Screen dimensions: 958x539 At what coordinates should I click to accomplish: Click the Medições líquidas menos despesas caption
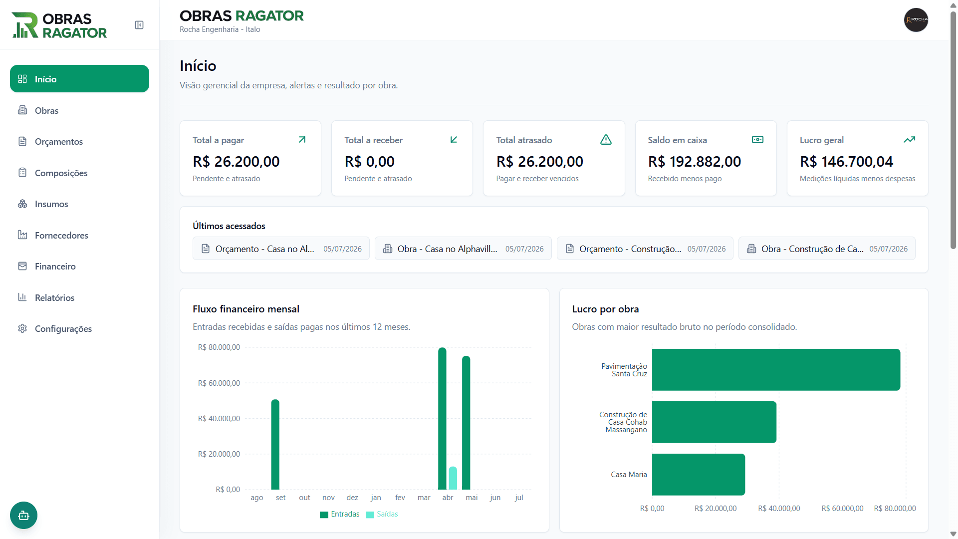coord(857,179)
